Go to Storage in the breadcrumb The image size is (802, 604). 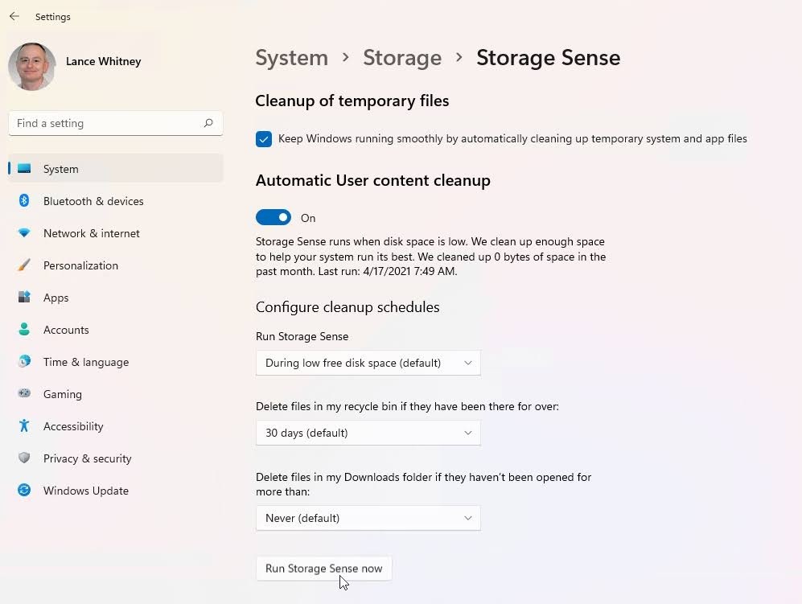[402, 58]
